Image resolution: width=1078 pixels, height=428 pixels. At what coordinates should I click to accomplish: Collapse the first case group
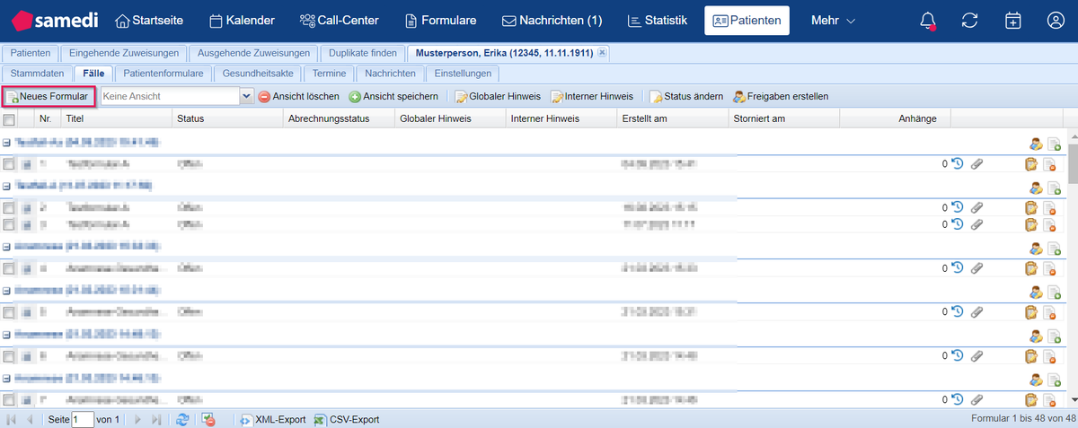[x=7, y=143]
